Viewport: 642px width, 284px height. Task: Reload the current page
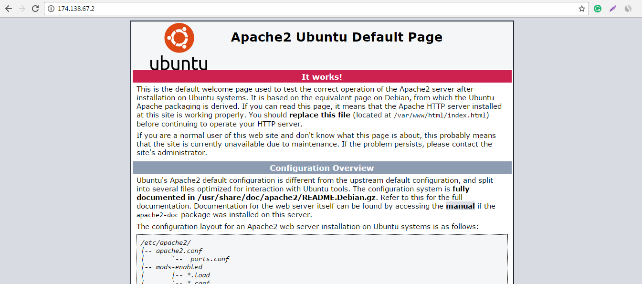tap(35, 9)
